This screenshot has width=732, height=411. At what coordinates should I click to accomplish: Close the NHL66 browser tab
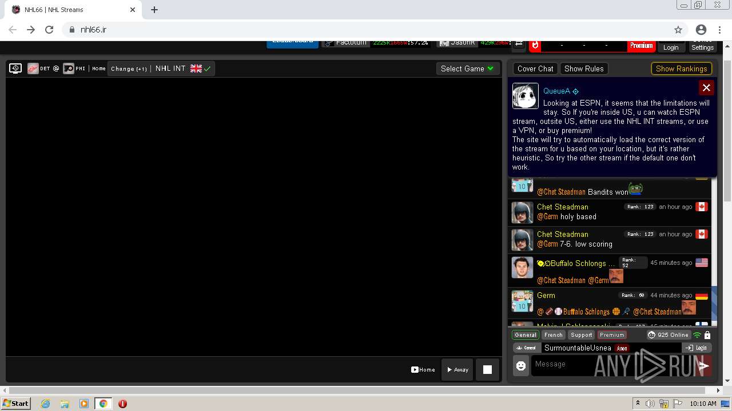click(133, 10)
